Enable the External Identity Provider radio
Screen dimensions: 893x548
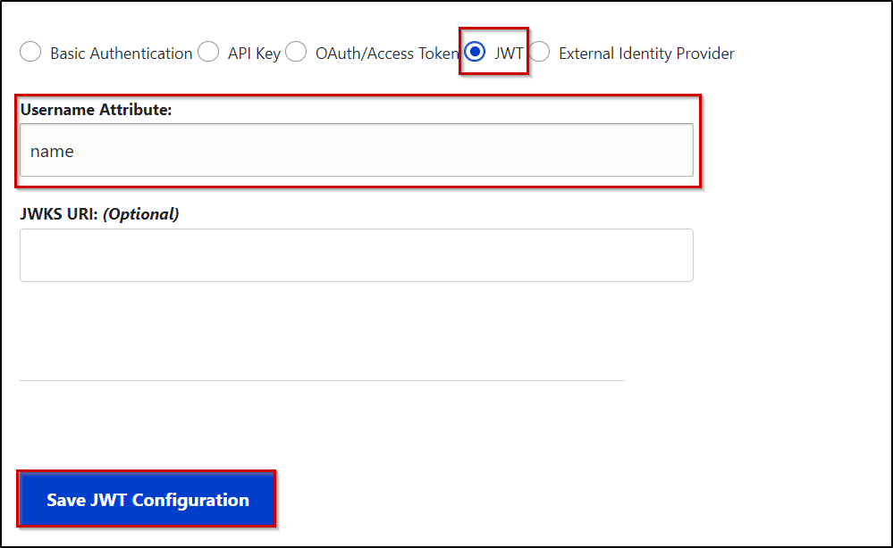click(x=540, y=53)
